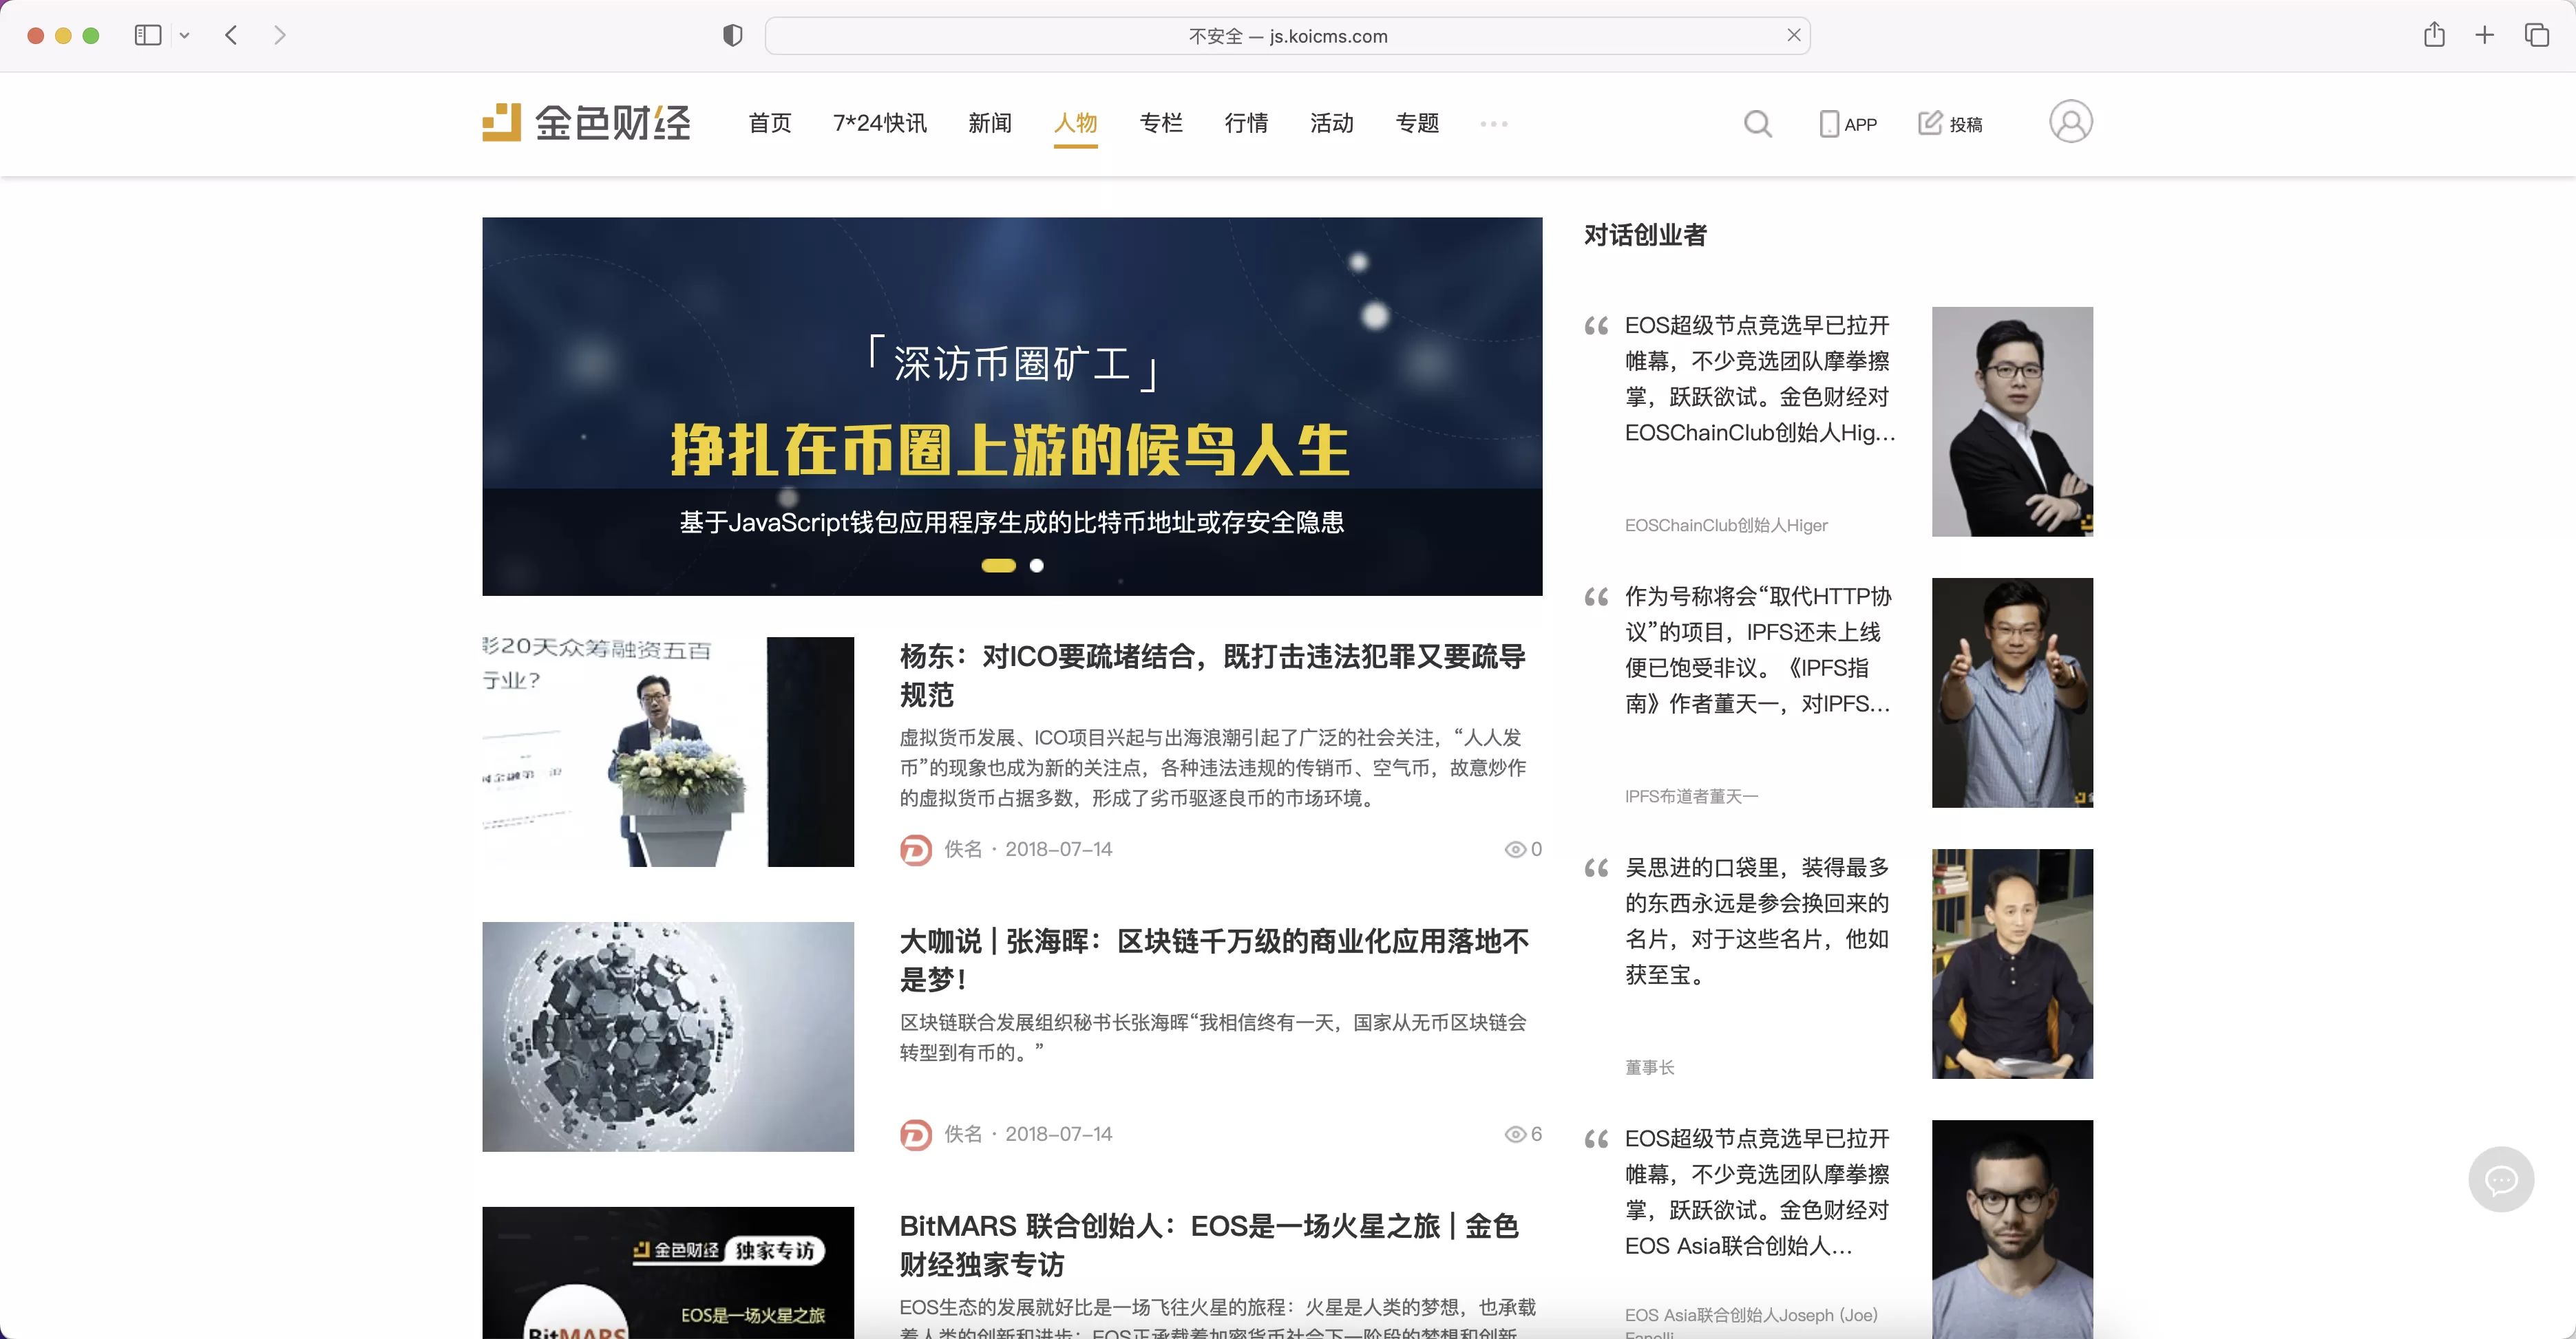
Task: Click the author avatar on 杨东 article
Action: [x=915, y=849]
